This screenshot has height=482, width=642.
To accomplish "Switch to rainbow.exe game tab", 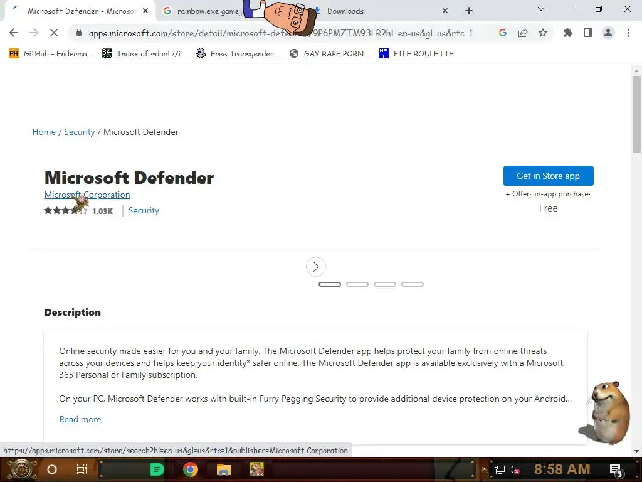I will pyautogui.click(x=209, y=11).
